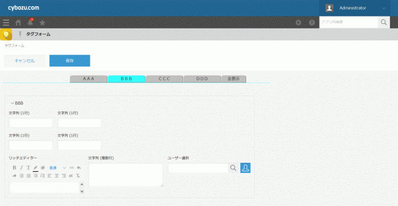The height and width of the screenshot is (206, 398).
Task: Click the lightbulb app icon
Action: 6,34
